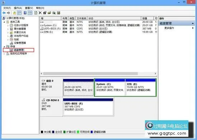Click the volume list's scroll-right arrow
Screen dimensions: 197x140
tap(155, 74)
